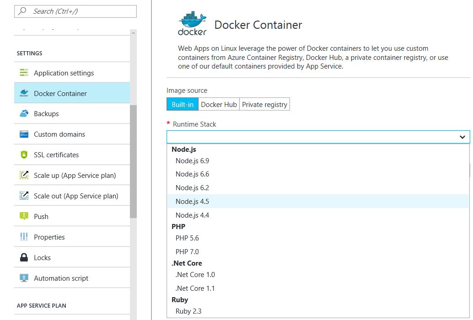Image resolution: width=473 pixels, height=320 pixels.
Task: Click the Scale out plan icon
Action: [x=24, y=196]
